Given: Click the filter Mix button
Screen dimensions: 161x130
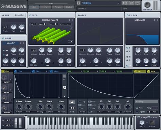Looking at the screenshot, I should point(154,66).
